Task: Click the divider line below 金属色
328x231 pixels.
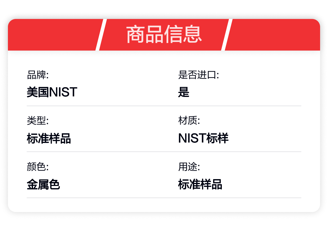Action: point(164,198)
